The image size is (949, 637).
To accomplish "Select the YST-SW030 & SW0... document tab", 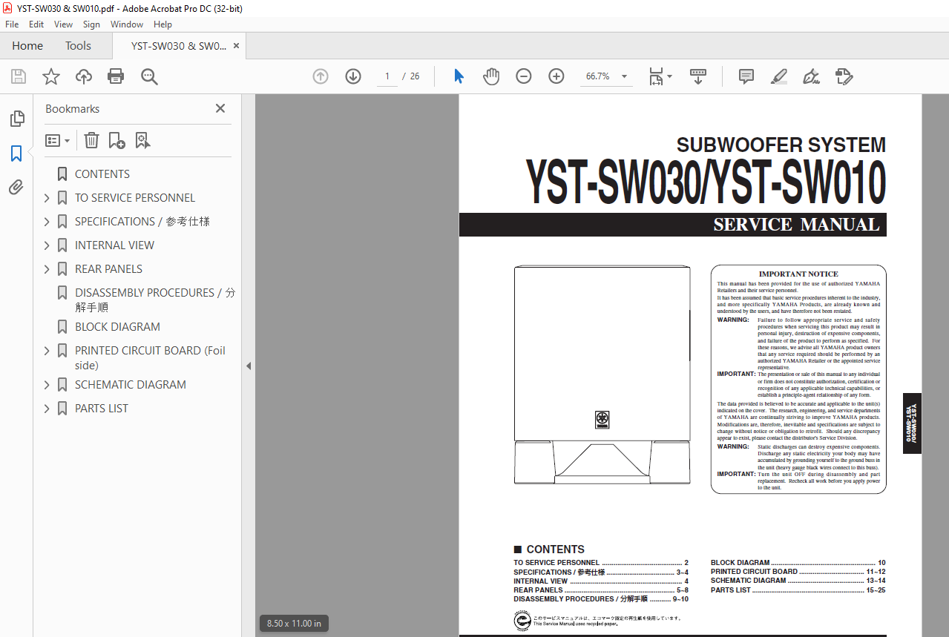I will (x=179, y=46).
